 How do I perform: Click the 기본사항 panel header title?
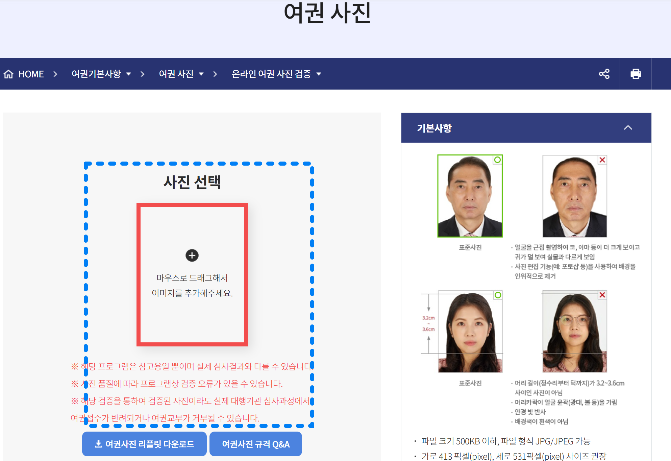click(x=434, y=128)
